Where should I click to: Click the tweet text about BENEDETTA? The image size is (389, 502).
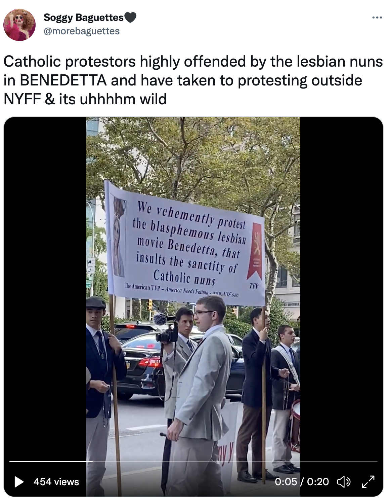(193, 80)
